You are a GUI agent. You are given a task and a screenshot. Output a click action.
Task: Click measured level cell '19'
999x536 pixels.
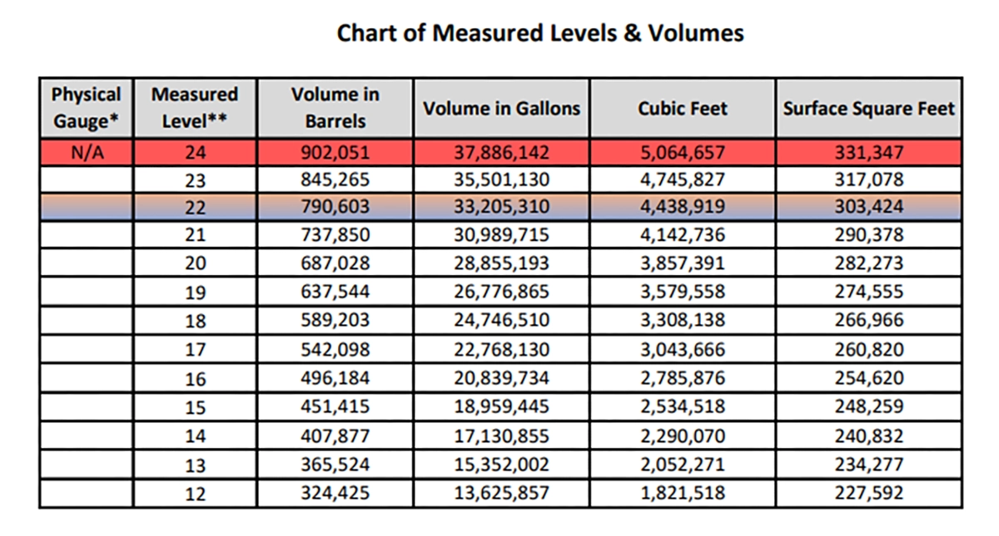point(195,293)
